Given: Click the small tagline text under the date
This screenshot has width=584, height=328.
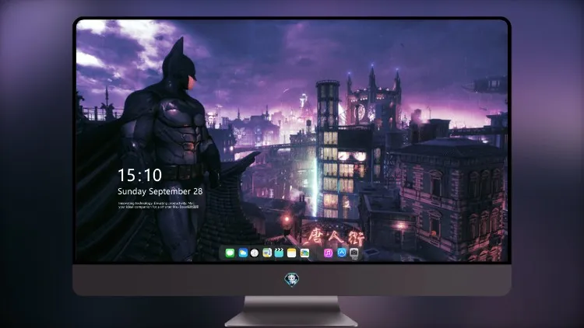Looking at the screenshot, I should pyautogui.click(x=158, y=205).
